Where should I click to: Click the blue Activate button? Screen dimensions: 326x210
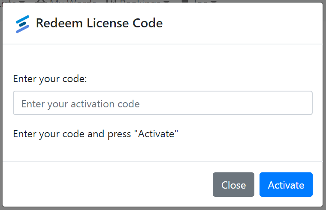[286, 184]
